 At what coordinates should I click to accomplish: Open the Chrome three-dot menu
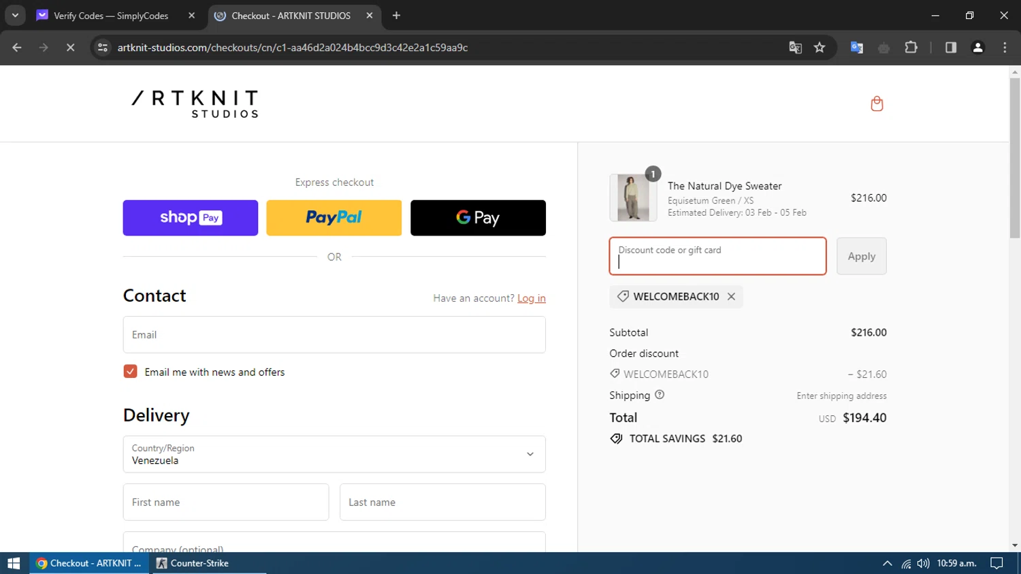click(1005, 48)
